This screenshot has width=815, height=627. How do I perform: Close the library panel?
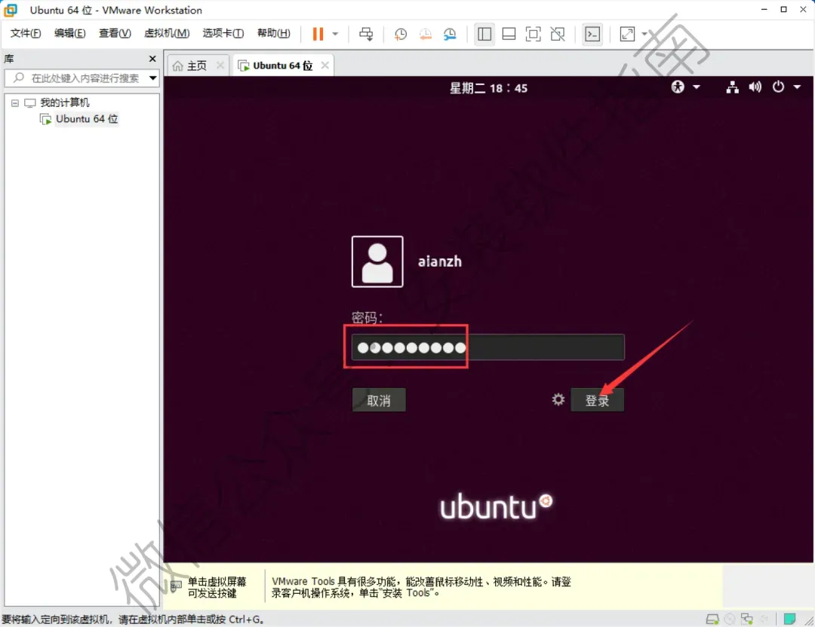[x=152, y=59]
